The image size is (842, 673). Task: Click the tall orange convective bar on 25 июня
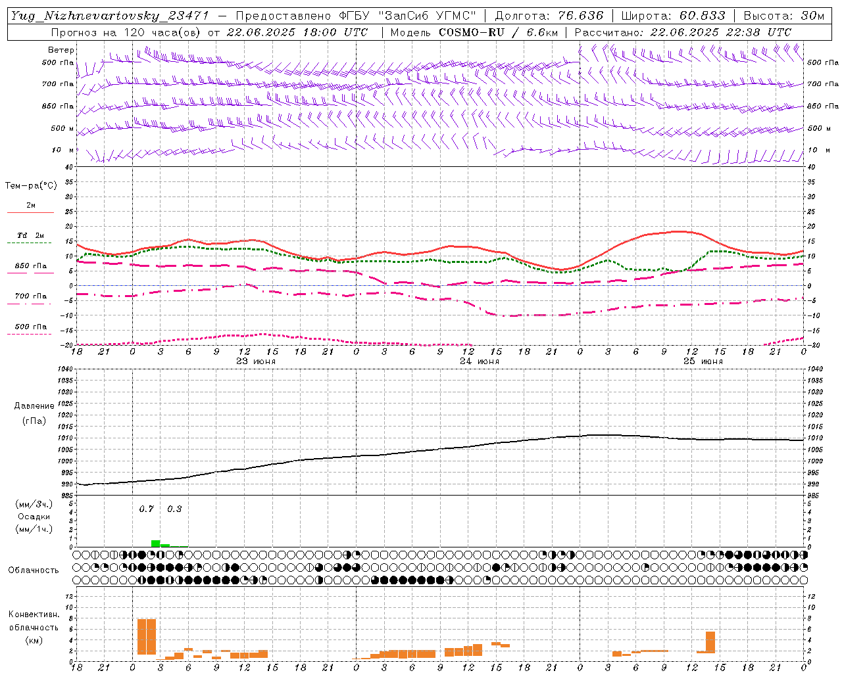click(710, 642)
